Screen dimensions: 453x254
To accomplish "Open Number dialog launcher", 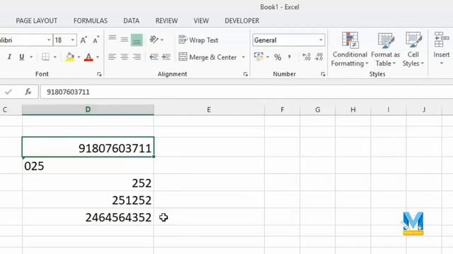I will point(323,74).
